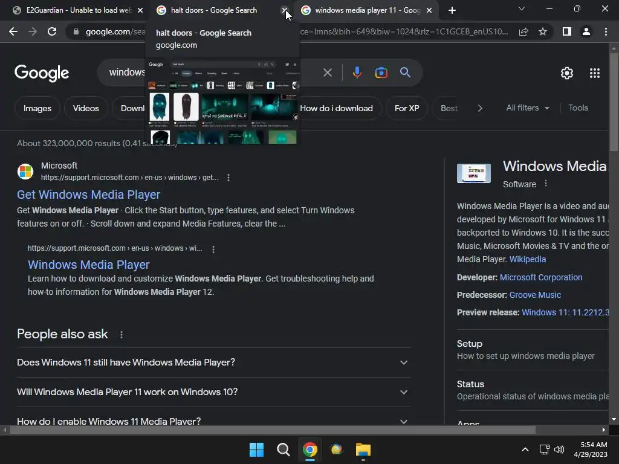Expand 'Will Windows Media Player 11 work on Windows 10?'
619x464 pixels.
[x=213, y=391]
